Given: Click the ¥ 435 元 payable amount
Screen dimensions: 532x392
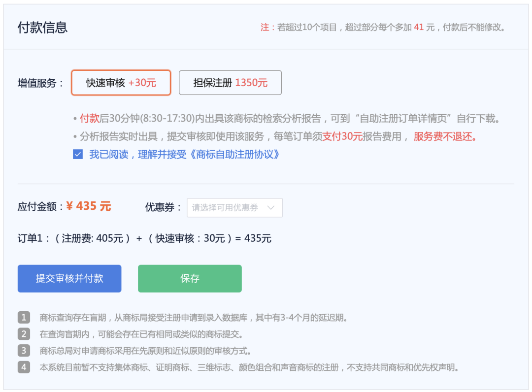Looking at the screenshot, I should [89, 206].
